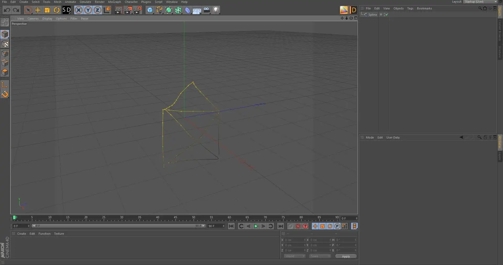Add a Light object to scene
The image size is (503, 265).
pos(216,10)
